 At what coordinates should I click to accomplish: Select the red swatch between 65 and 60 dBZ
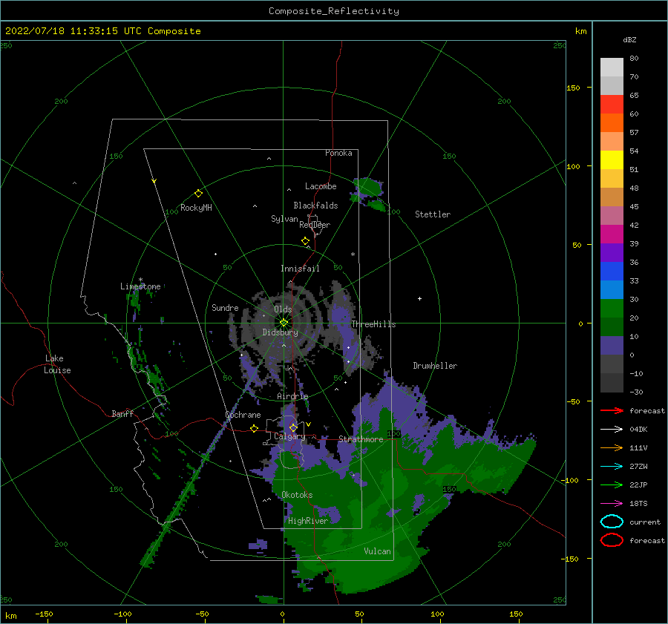(612, 105)
